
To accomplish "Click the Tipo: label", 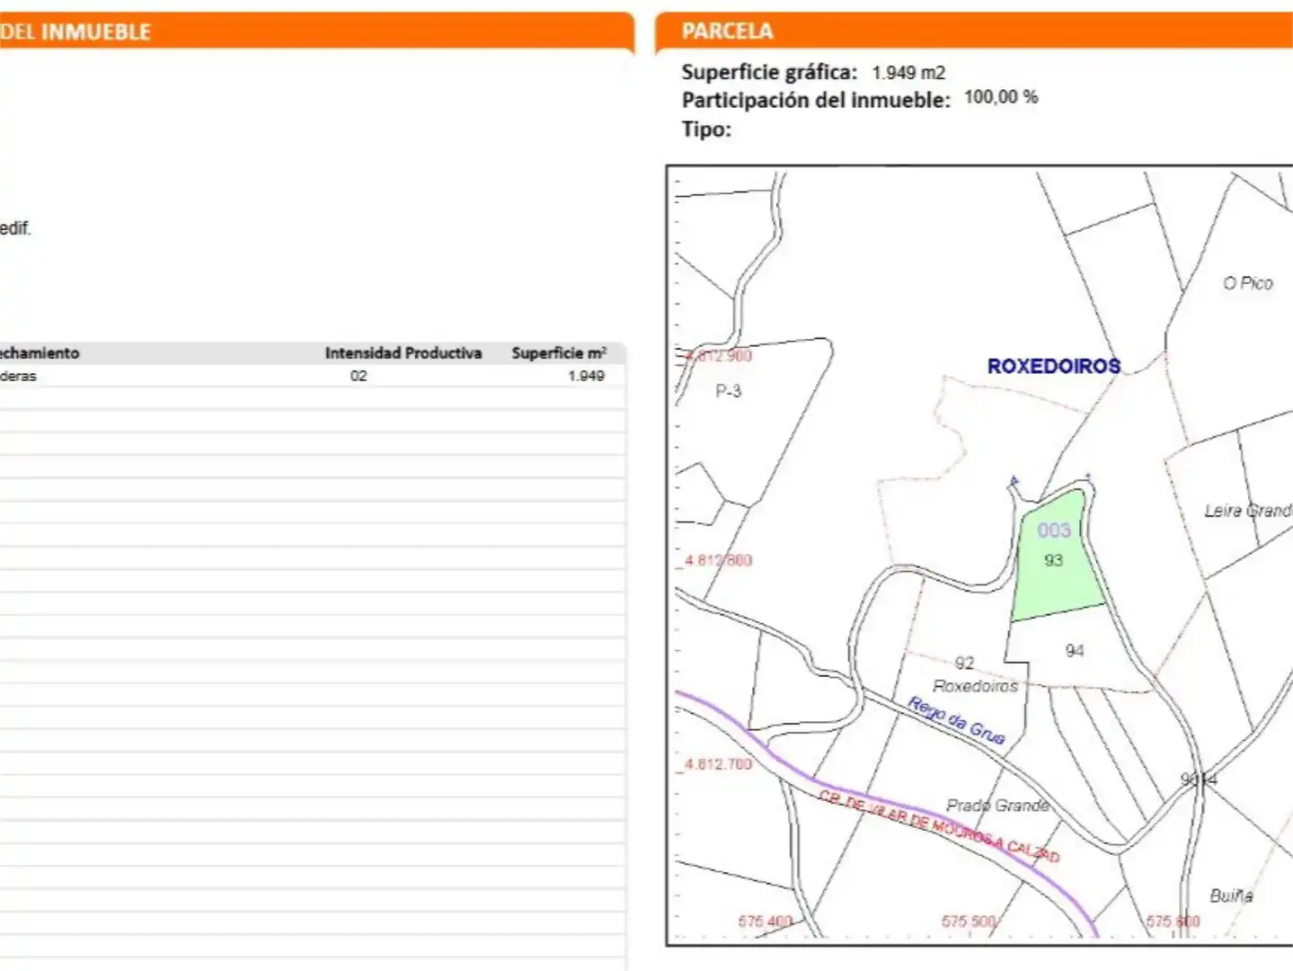I will click(x=706, y=129).
